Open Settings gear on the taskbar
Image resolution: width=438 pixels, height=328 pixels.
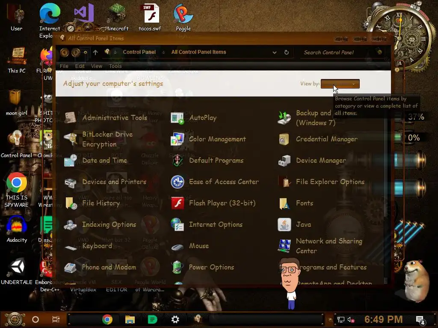tap(175, 319)
